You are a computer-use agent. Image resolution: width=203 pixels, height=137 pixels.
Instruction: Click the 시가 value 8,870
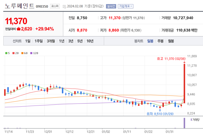point(82,30)
